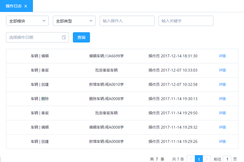
Task: Select page 1 in pagination
Action: pos(199,159)
